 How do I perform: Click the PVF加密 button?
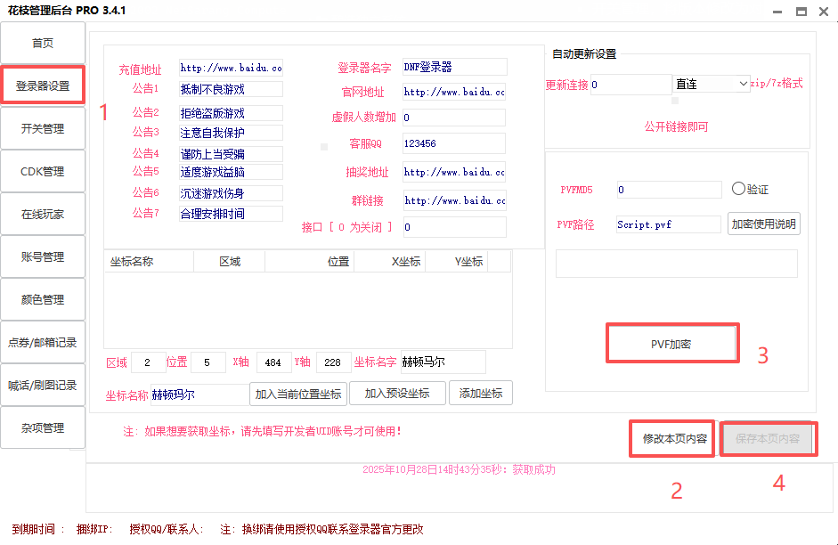coord(671,343)
